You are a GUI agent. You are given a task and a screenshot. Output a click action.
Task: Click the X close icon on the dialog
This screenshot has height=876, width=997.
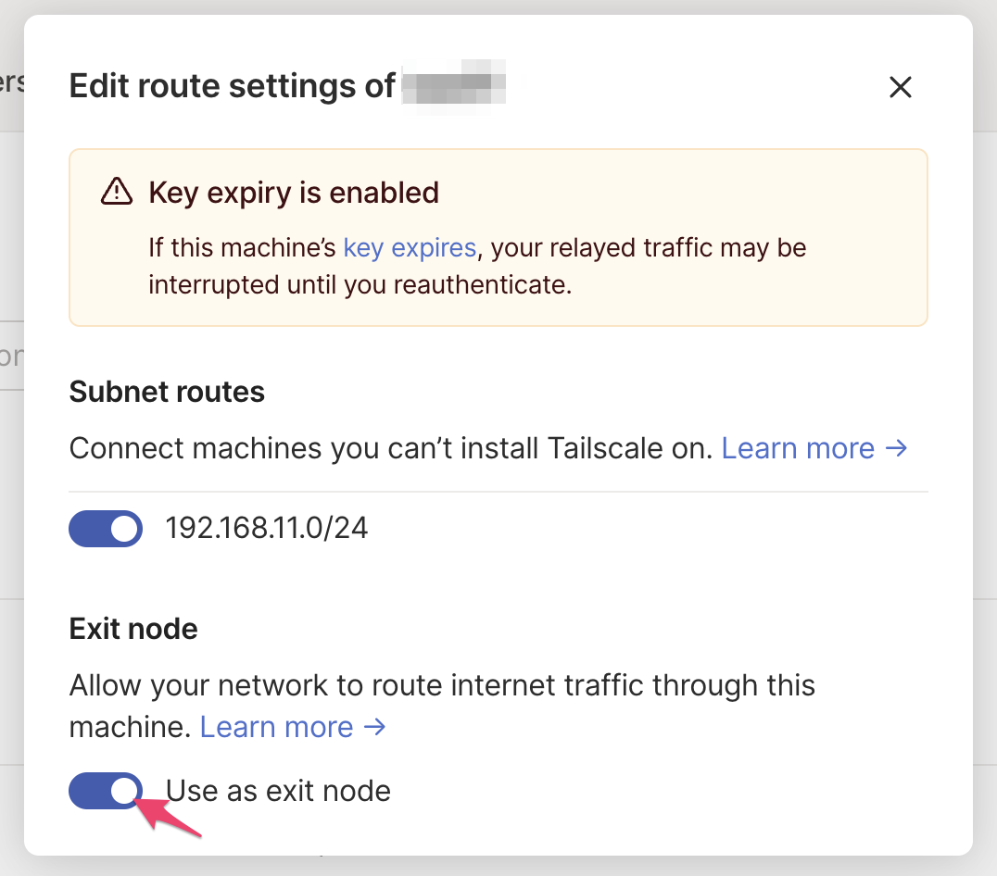pos(900,87)
